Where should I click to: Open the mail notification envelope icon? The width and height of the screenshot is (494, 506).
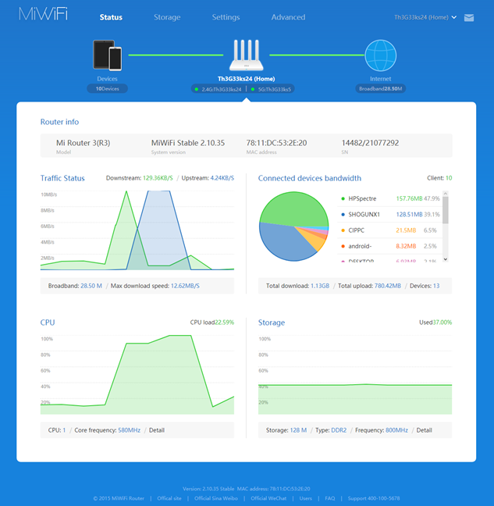[x=469, y=18]
